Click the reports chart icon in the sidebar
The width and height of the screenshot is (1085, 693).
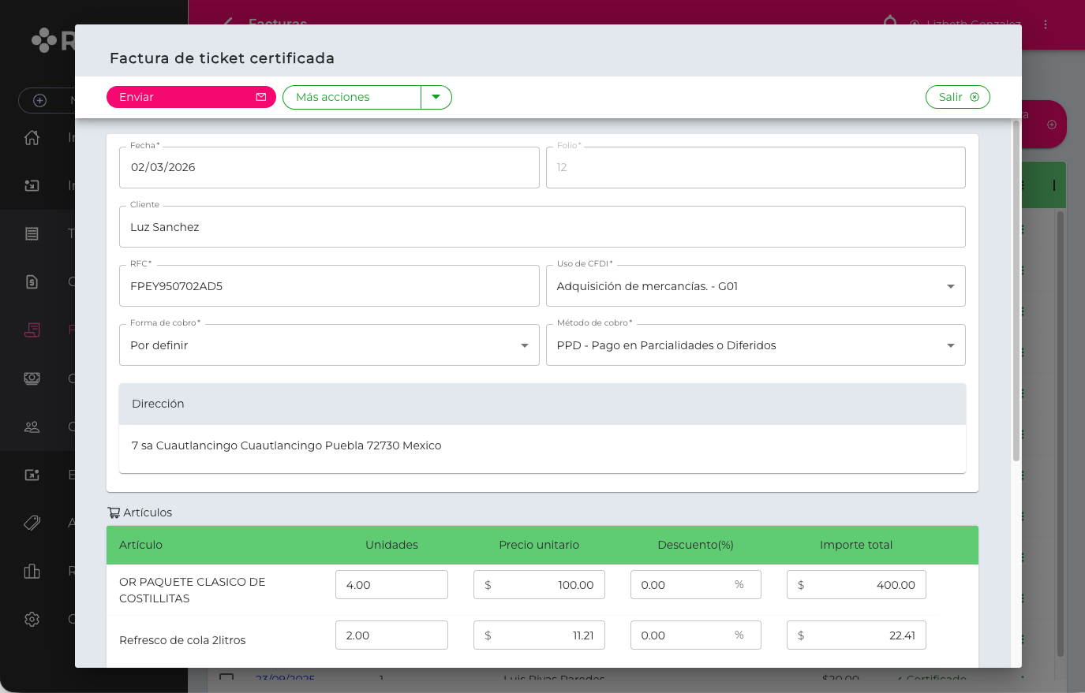(x=32, y=571)
